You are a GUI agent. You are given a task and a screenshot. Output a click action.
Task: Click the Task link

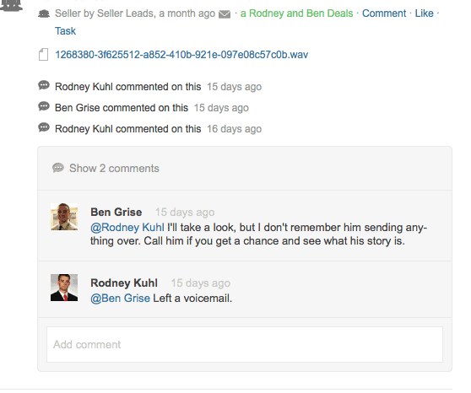pyautogui.click(x=65, y=31)
